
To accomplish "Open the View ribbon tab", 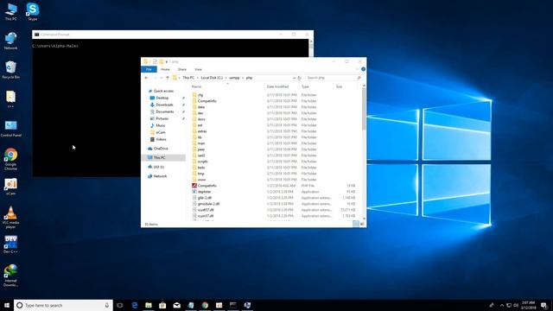I will click(198, 69).
